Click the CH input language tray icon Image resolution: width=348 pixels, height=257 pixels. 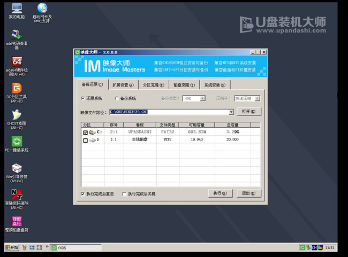314,247
